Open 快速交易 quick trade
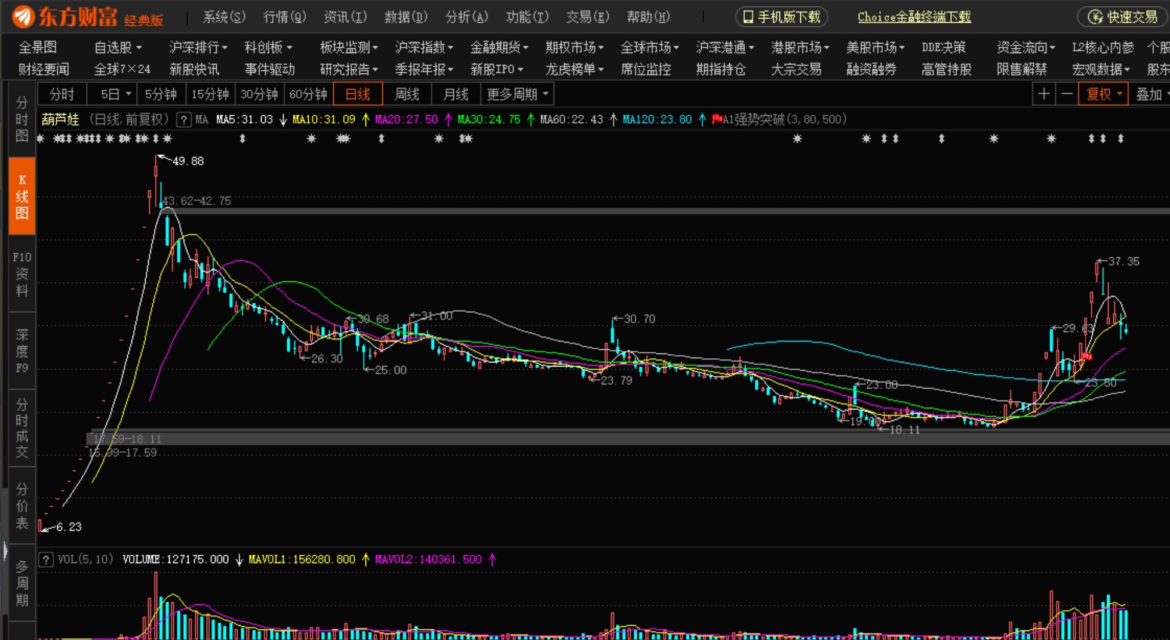Screen dimensions: 1170x640 (1123, 17)
